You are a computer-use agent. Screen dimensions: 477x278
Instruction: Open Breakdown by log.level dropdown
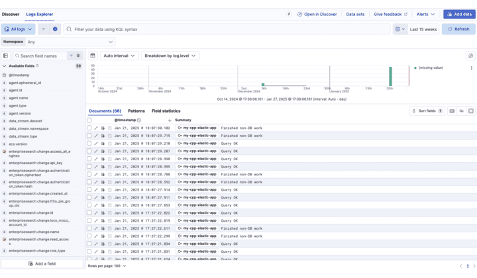(170, 56)
